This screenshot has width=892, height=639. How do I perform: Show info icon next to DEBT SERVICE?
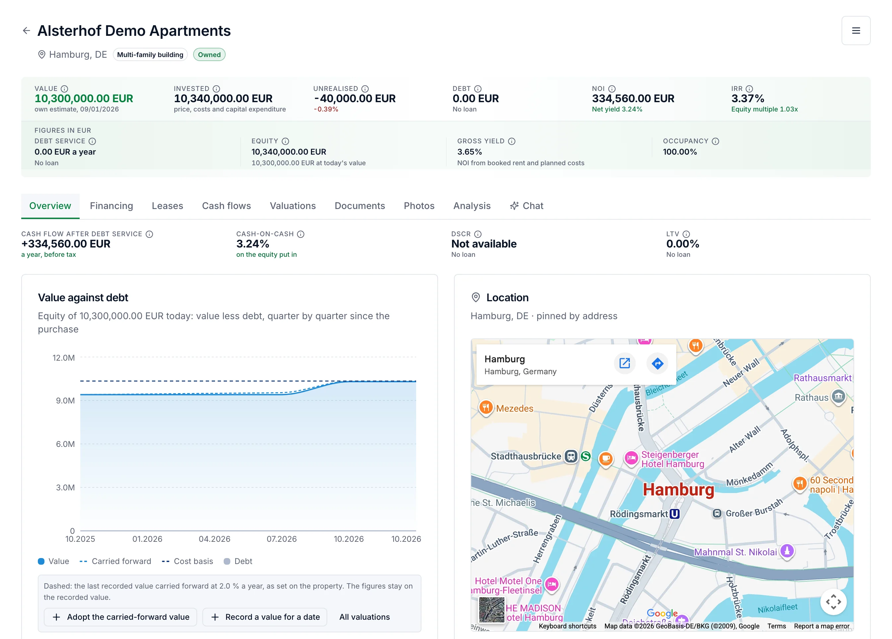93,141
